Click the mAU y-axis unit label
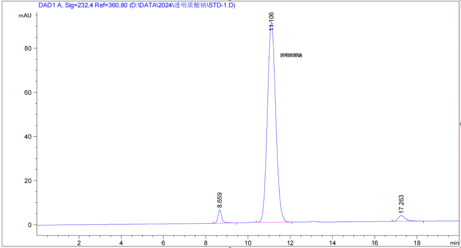Image resolution: width=461 pixels, height=248 pixels. click(x=24, y=15)
